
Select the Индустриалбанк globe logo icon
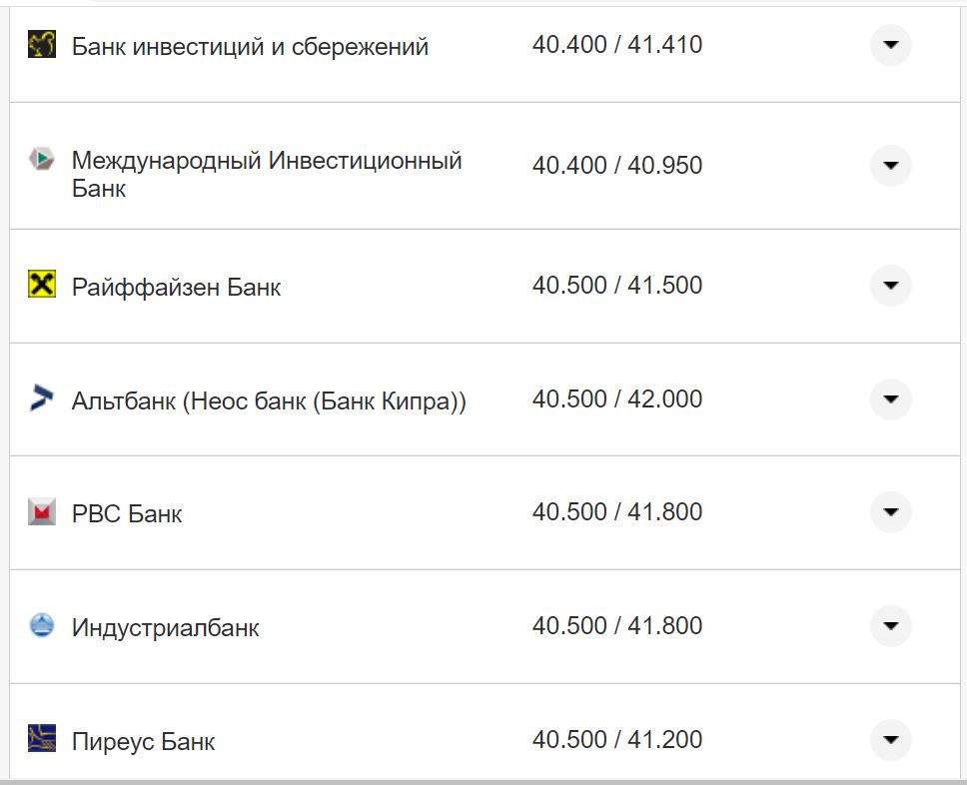[x=40, y=626]
